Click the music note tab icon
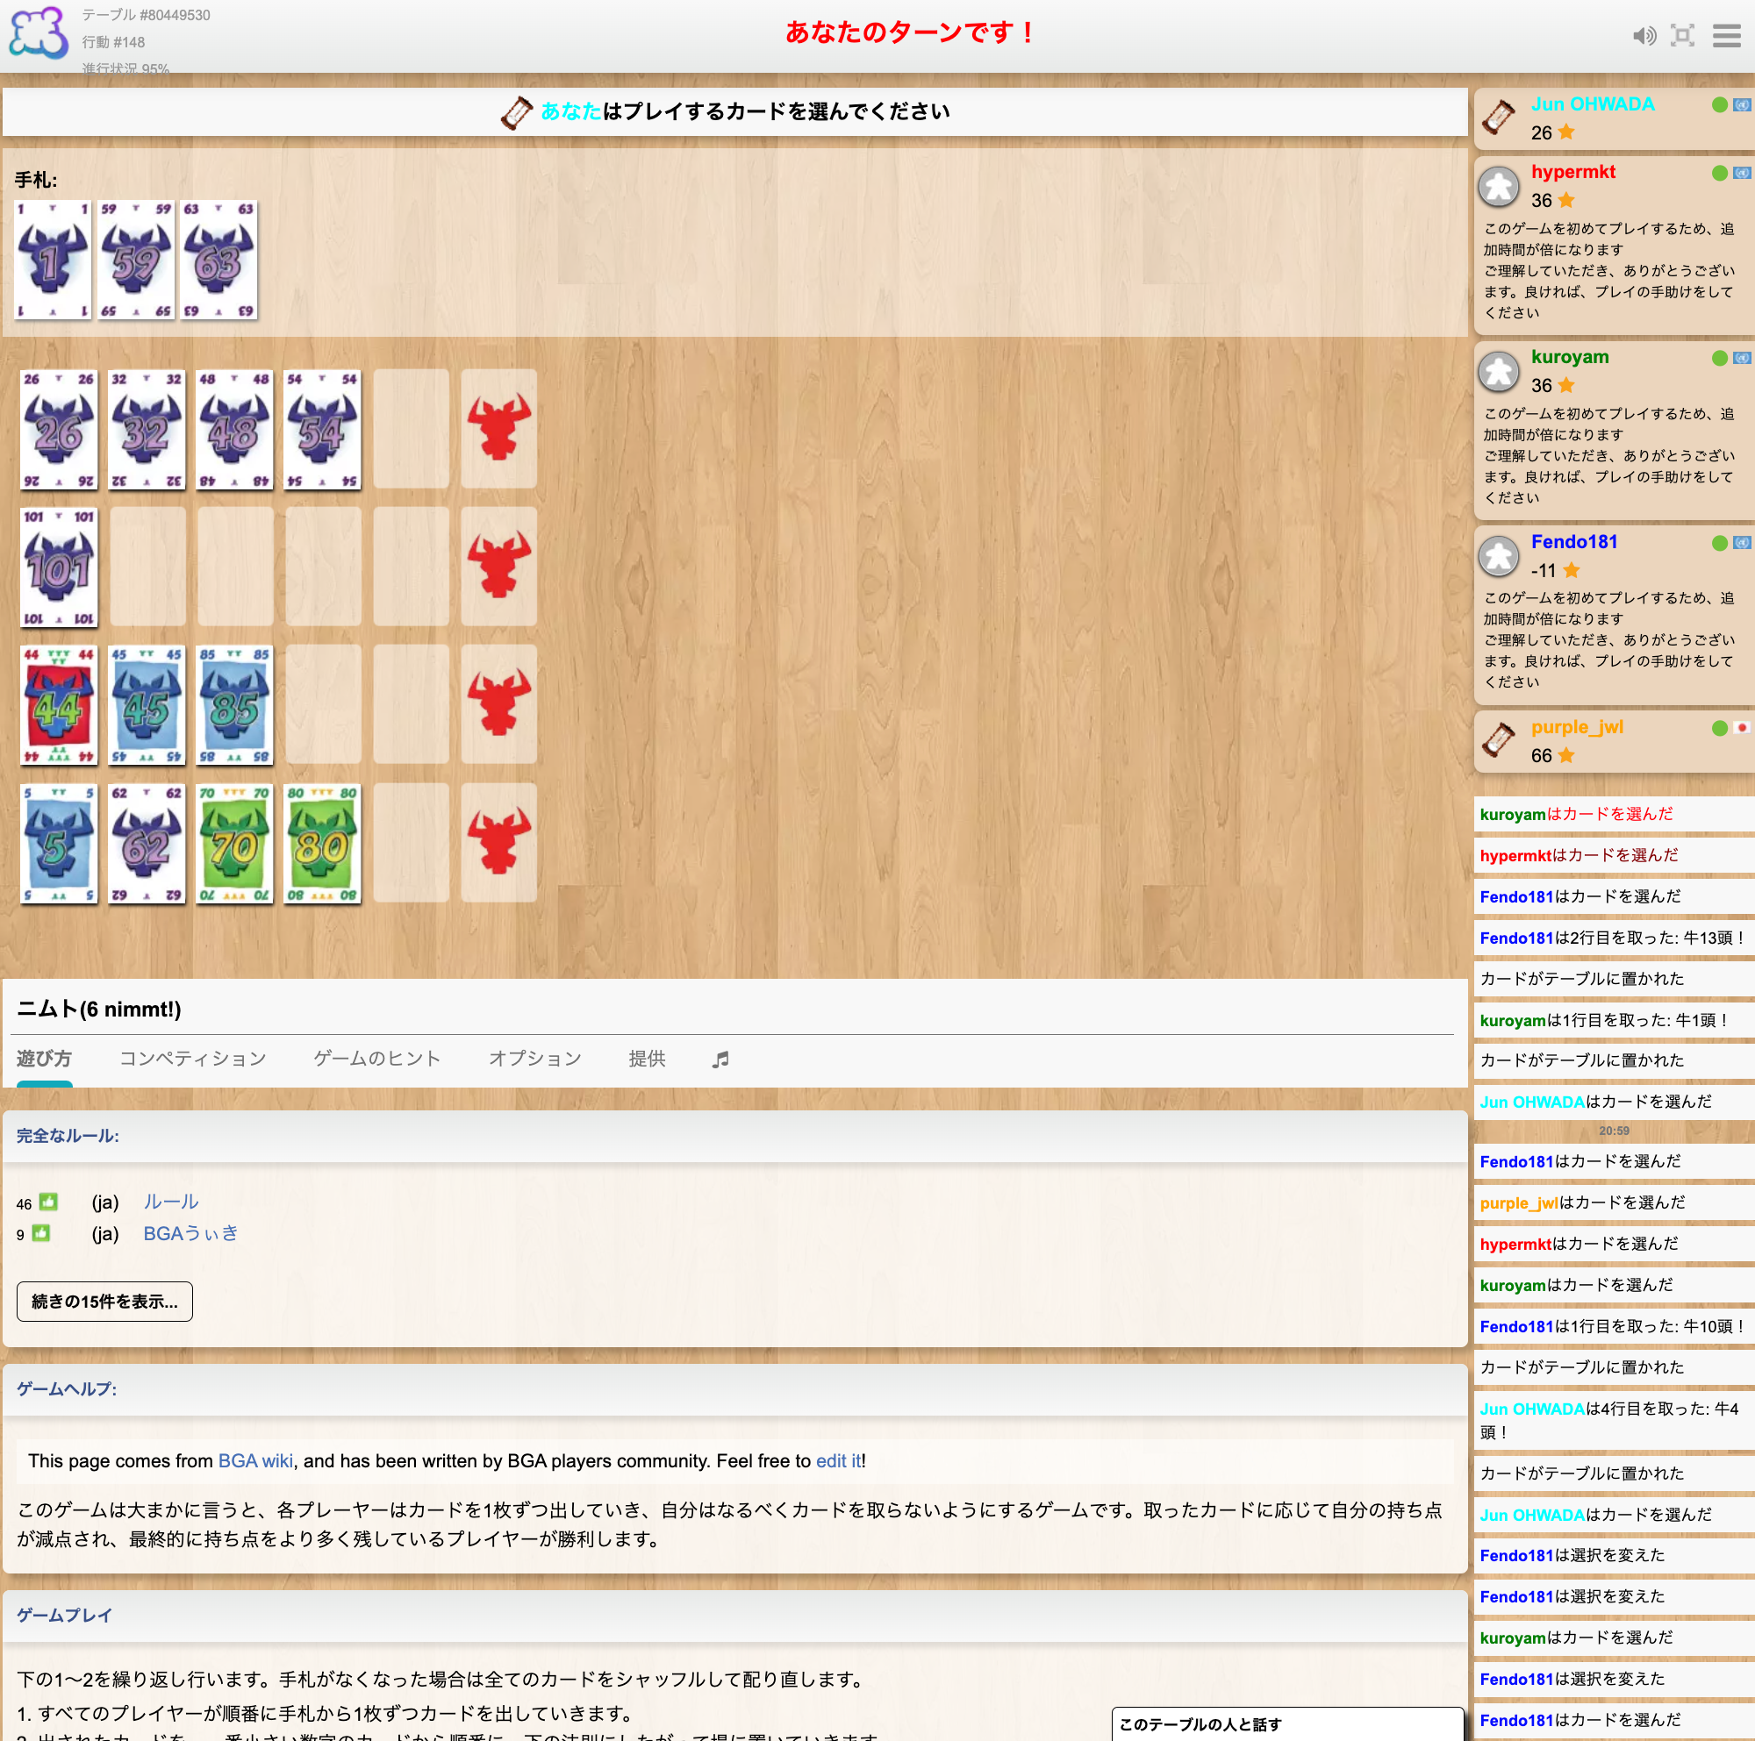The width and height of the screenshot is (1755, 1741). click(x=720, y=1060)
